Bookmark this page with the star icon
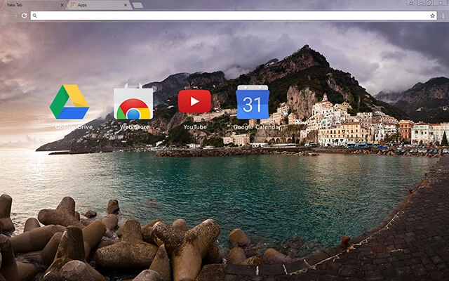This screenshot has width=449, height=281. 432,15
